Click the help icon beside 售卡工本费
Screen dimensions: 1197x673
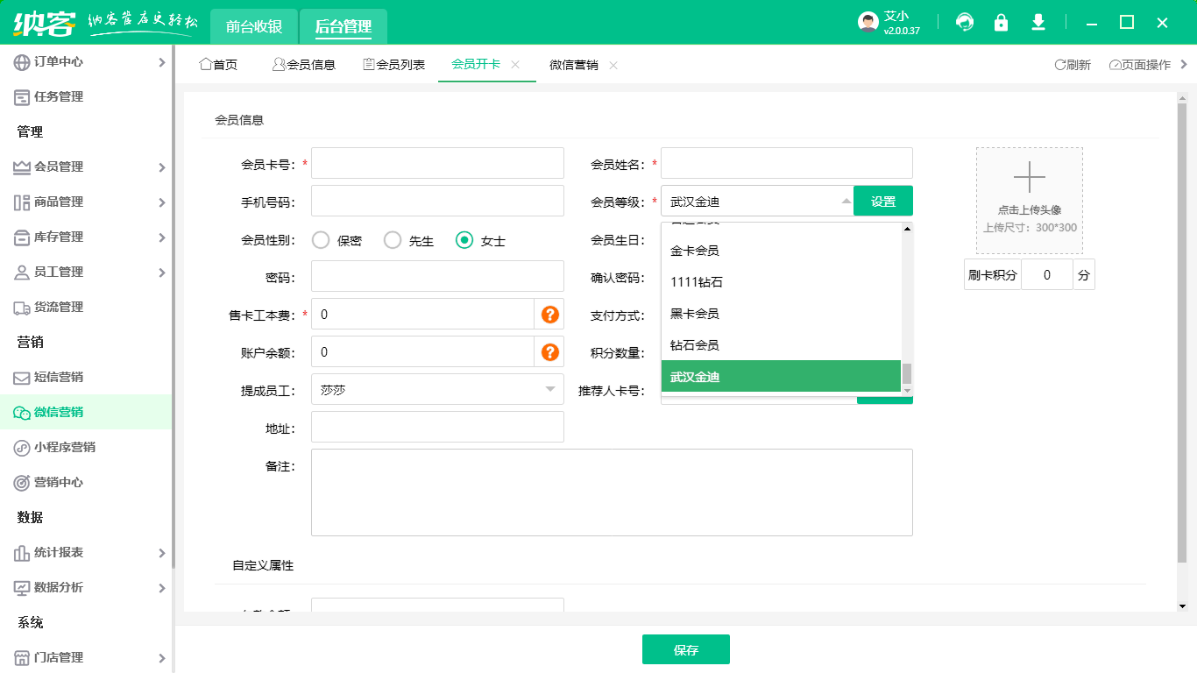(550, 315)
